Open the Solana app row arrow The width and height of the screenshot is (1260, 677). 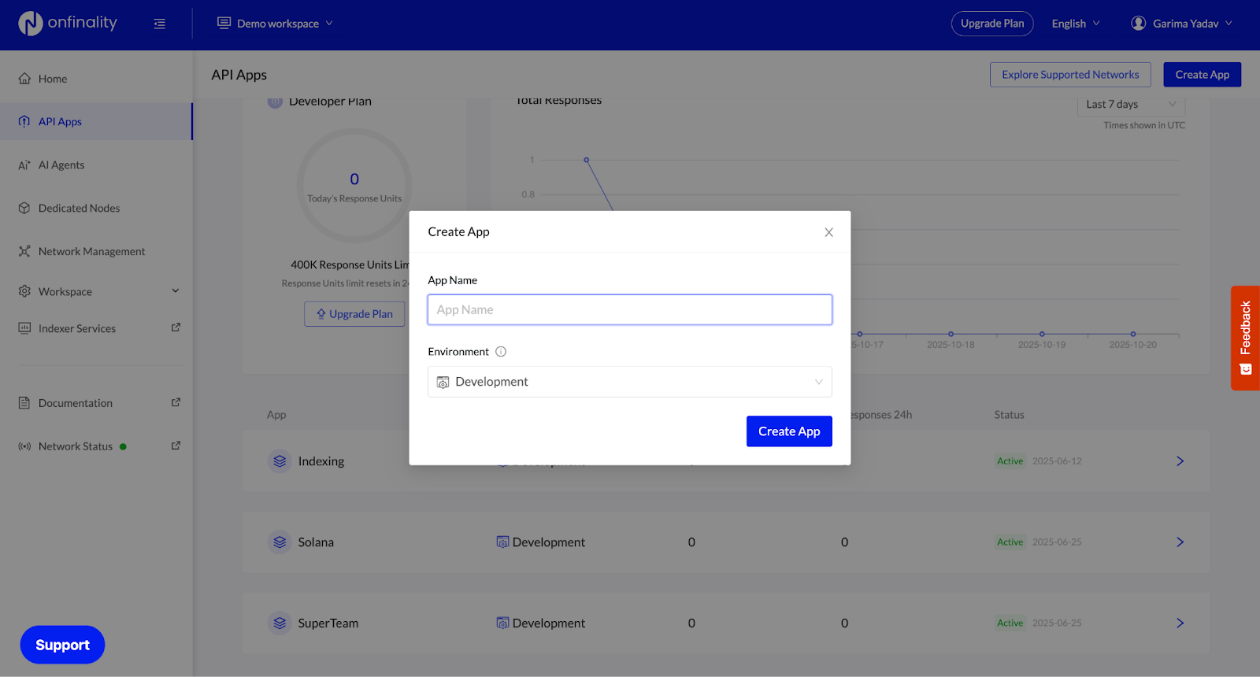[1180, 542]
